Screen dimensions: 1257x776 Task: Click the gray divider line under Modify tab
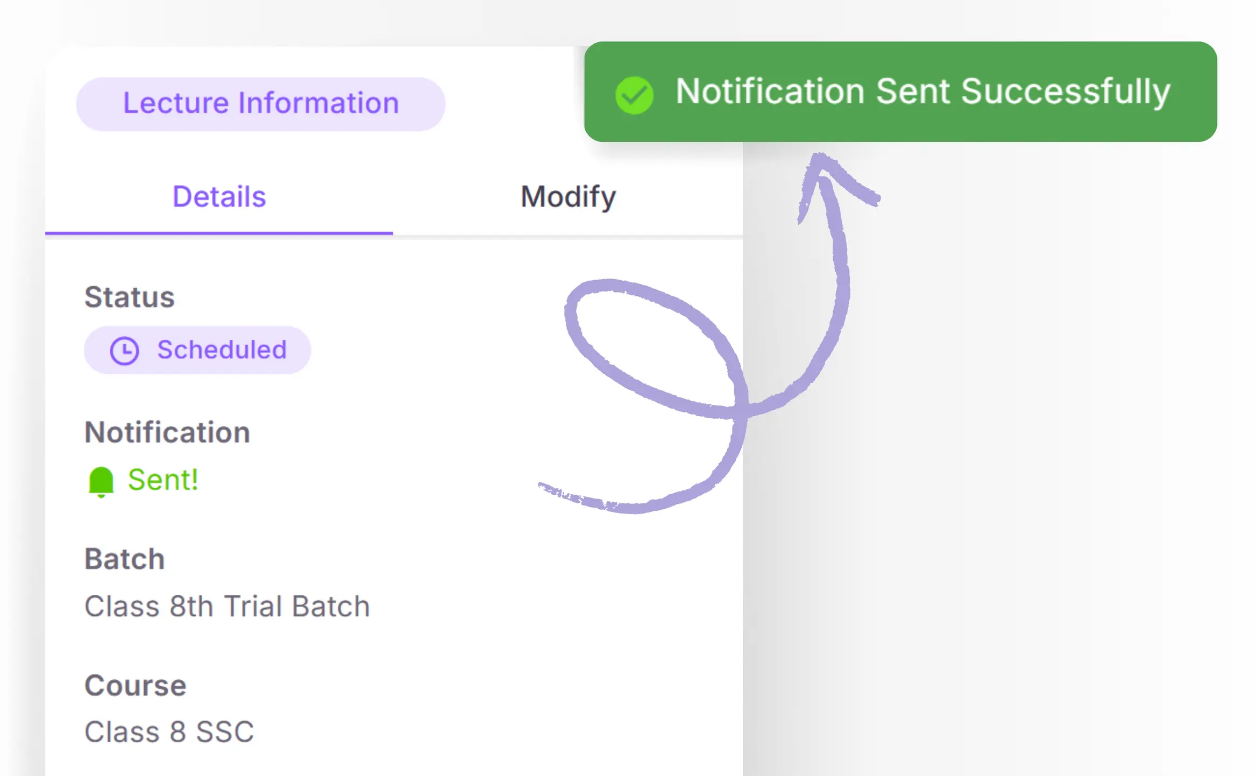pyautogui.click(x=567, y=236)
